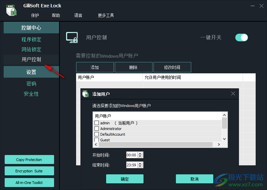The height and width of the screenshot is (190, 267).
Task: Click the account list scroll-down arrow
Action: pyautogui.click(x=224, y=139)
